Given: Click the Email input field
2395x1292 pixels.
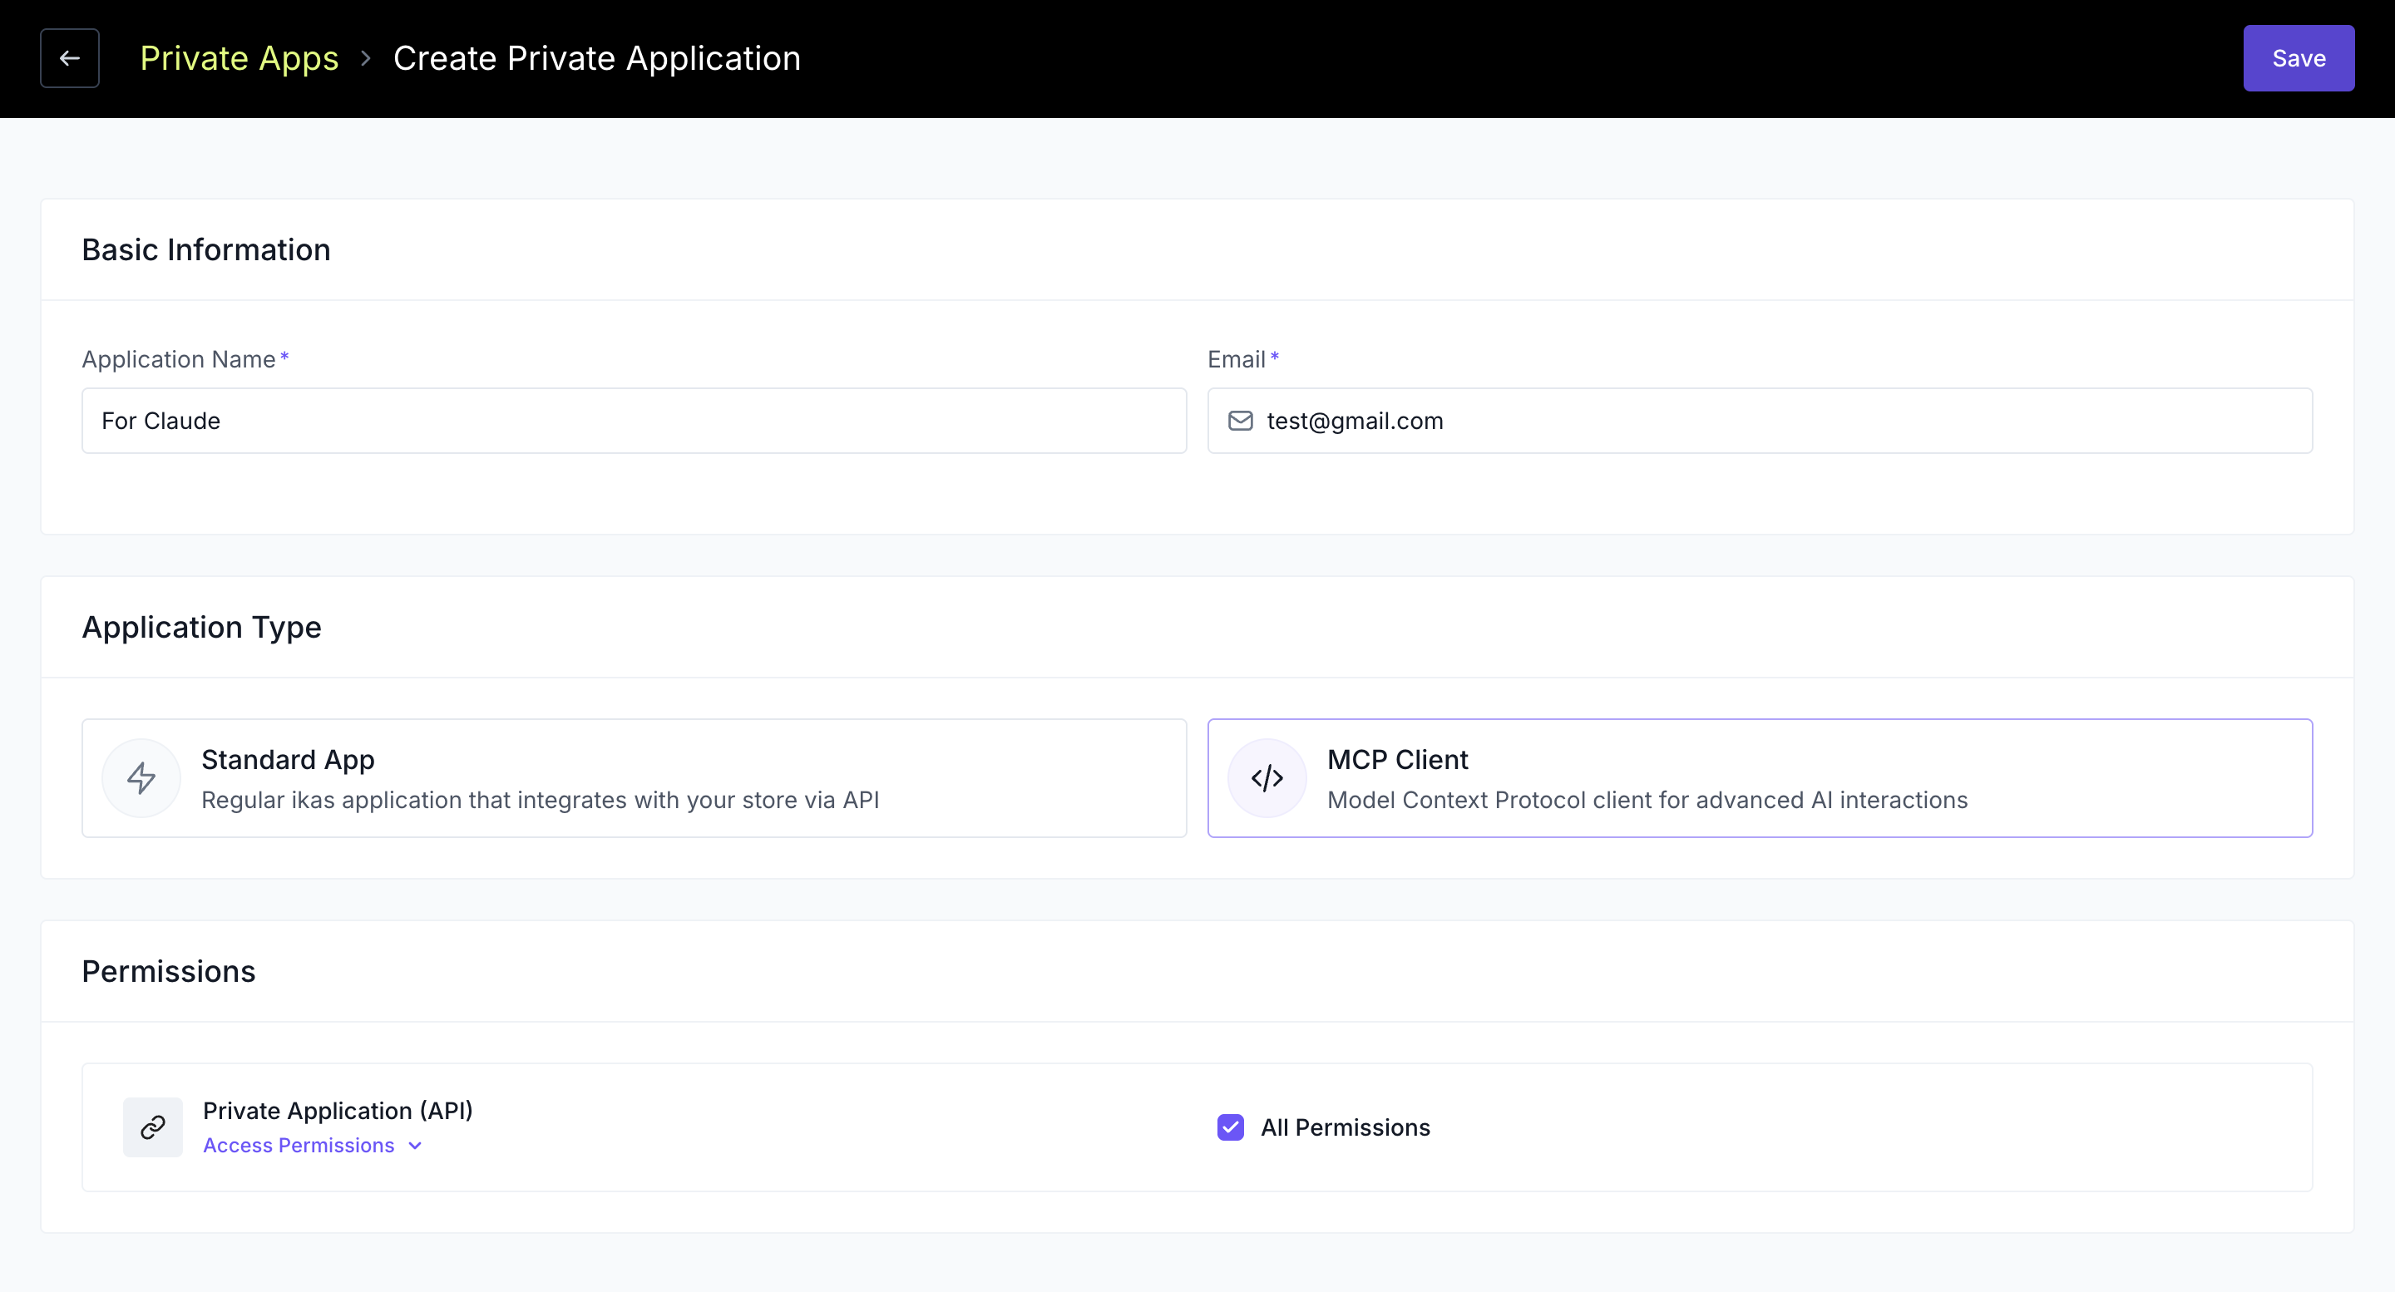Looking at the screenshot, I should [1760, 420].
